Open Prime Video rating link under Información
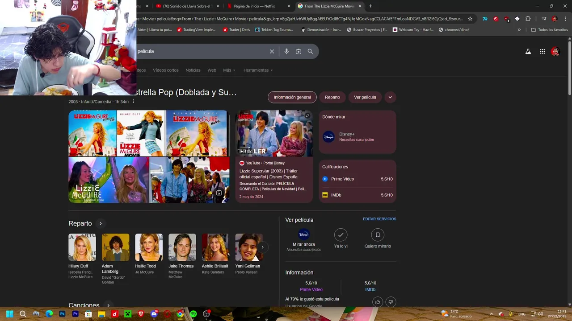This screenshot has width=572, height=321. 311,289
